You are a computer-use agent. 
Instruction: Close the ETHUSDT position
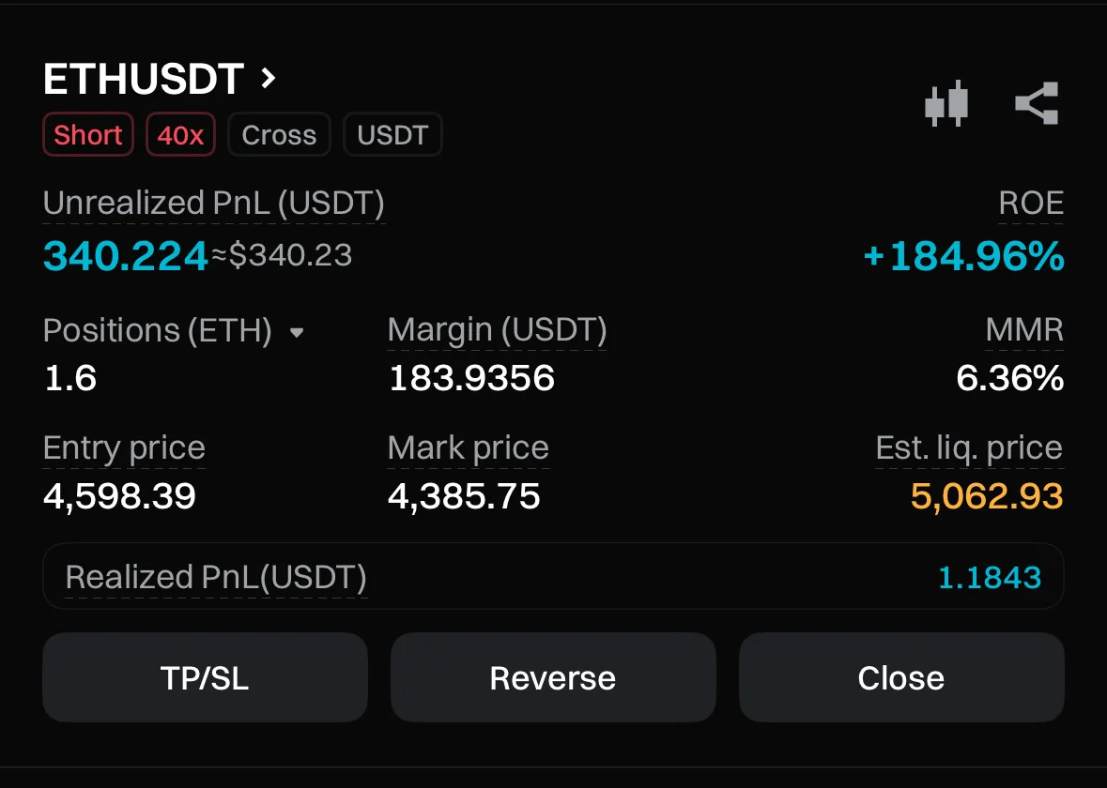click(x=900, y=677)
